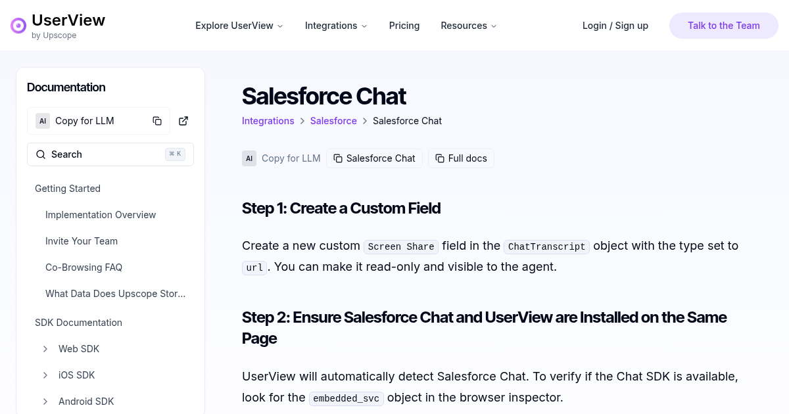Screen dimensions: 789x414
Task: Click the Step 1: Create a Custom Field heading
Action: coord(341,208)
